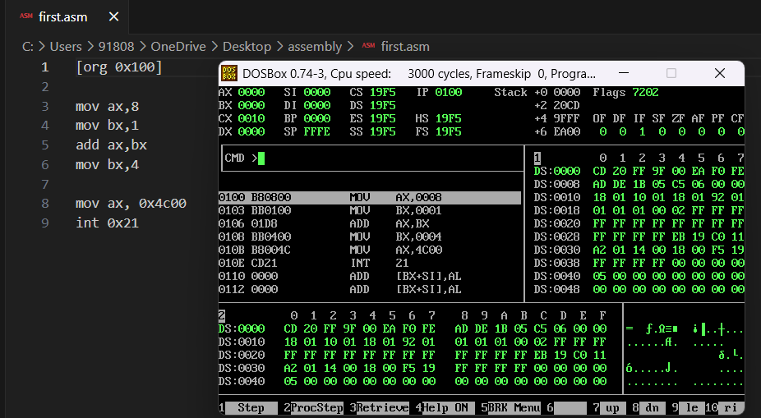Open the assembly breadcrumb folder
Image resolution: width=761 pixels, height=418 pixels.
[x=315, y=47]
